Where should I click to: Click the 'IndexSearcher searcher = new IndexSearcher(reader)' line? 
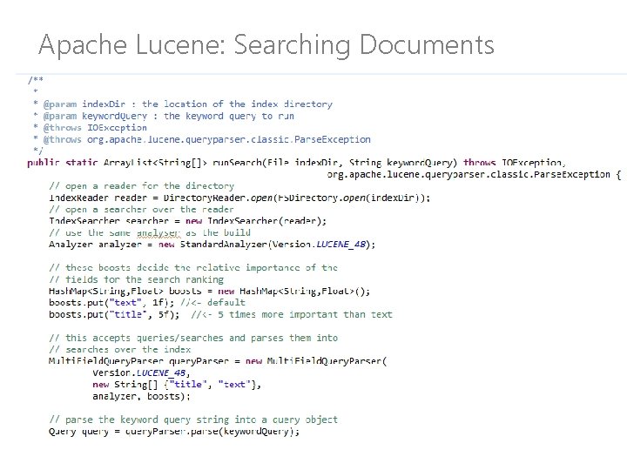(187, 221)
